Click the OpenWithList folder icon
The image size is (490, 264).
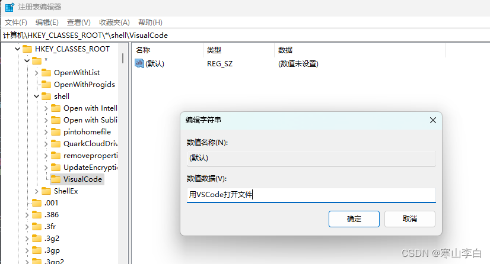pos(46,73)
